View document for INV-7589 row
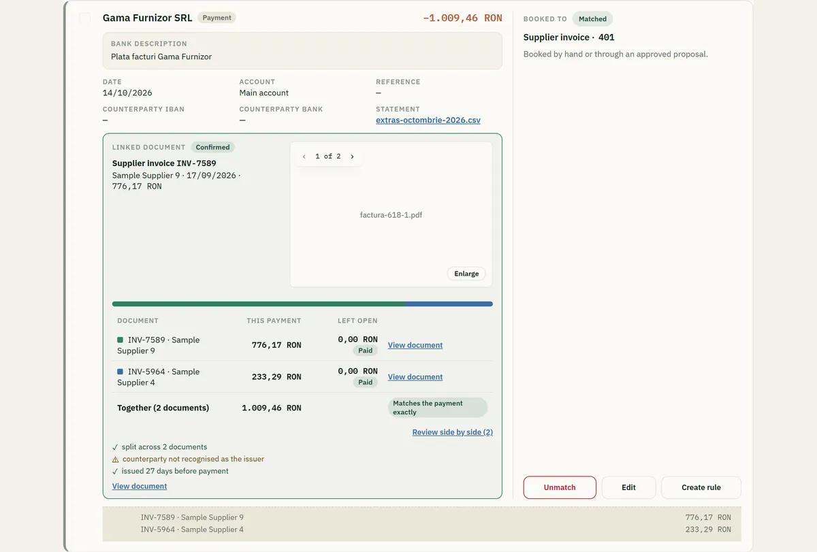The height and width of the screenshot is (552, 817). tap(415, 345)
